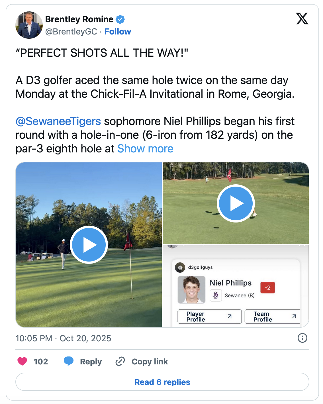The image size is (323, 404).
Task: Click the Player Profile button
Action: (x=209, y=317)
